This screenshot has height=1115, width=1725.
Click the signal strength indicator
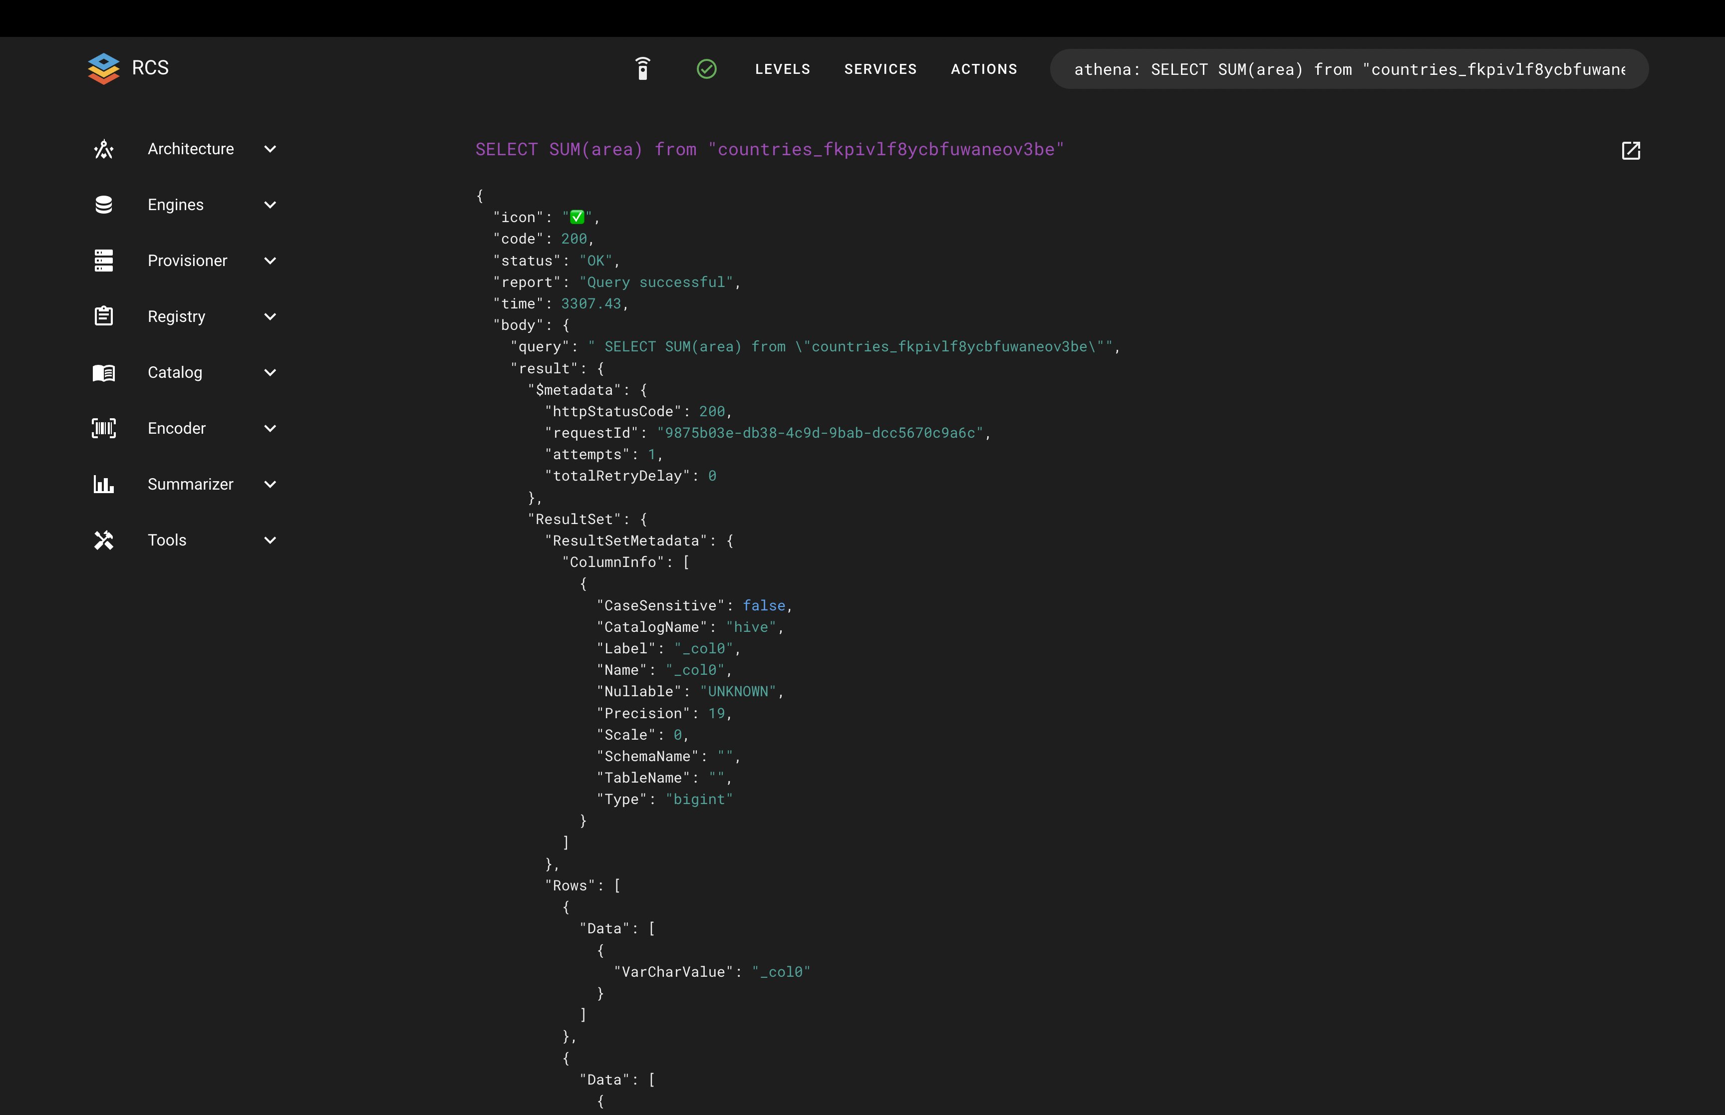(643, 69)
